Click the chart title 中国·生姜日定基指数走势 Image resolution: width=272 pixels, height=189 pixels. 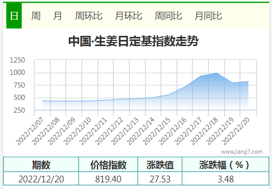[x=133, y=41]
